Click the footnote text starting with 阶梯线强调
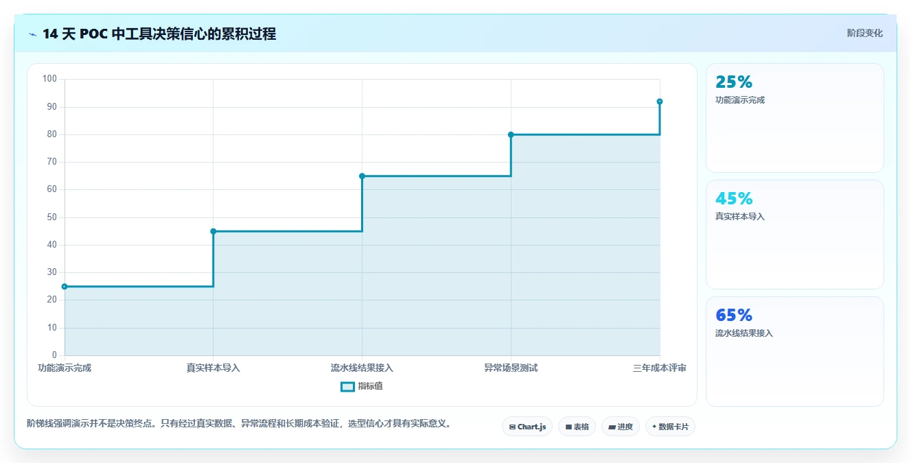Viewport: 911px width, 463px height. [240, 424]
